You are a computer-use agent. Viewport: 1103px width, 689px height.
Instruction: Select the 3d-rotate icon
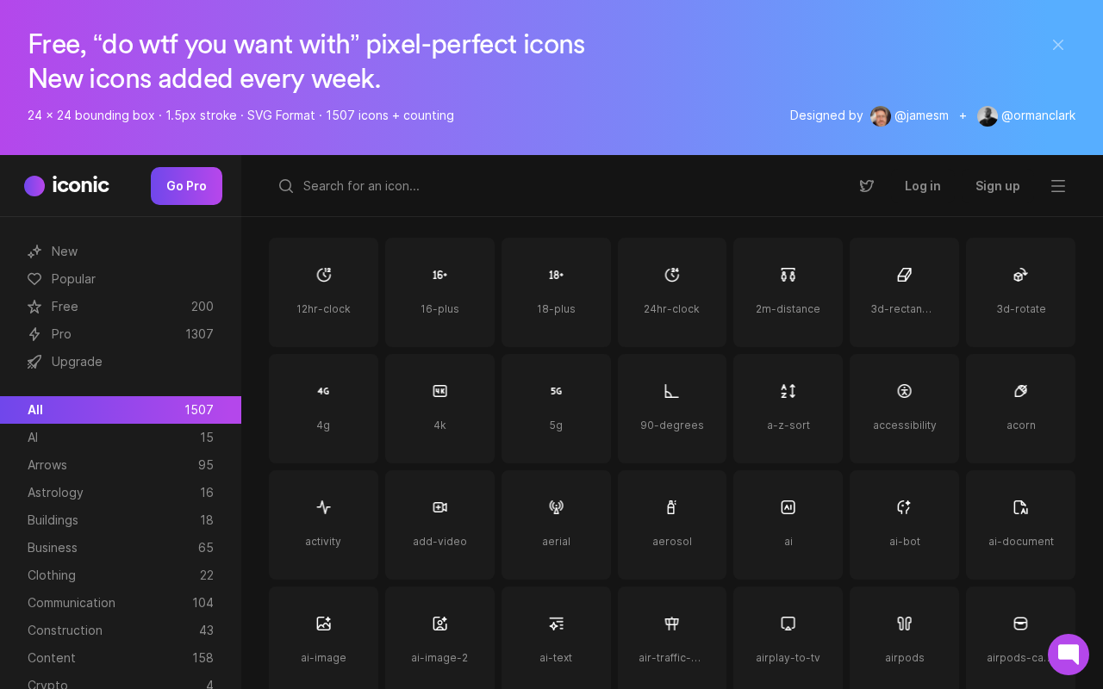click(1020, 292)
